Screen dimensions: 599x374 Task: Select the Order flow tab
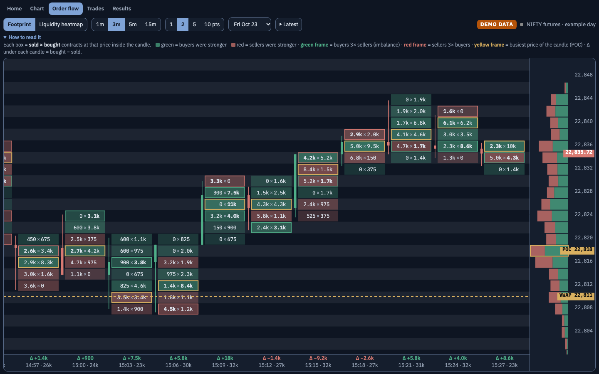[x=66, y=9]
